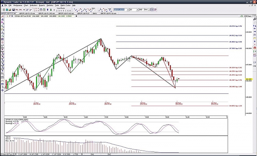
Task: Open the Matrix Cycles menu
Action: pyautogui.click(x=65, y=5)
